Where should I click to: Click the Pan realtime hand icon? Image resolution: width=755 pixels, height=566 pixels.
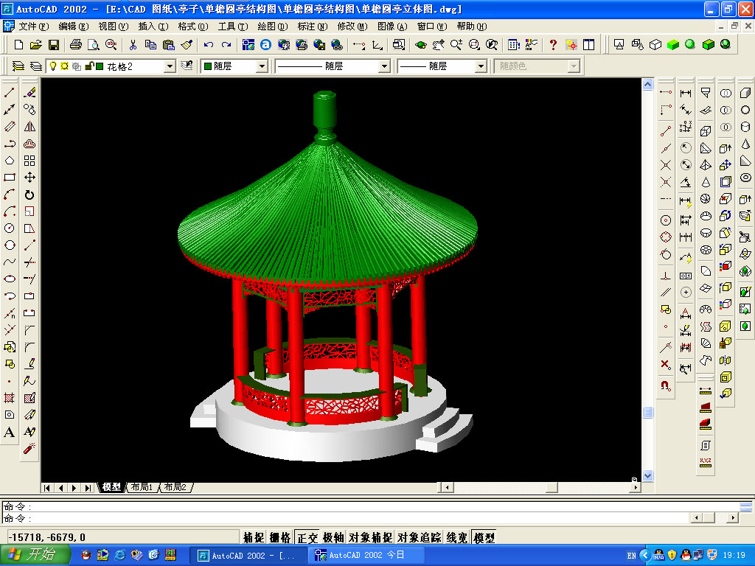[438, 45]
